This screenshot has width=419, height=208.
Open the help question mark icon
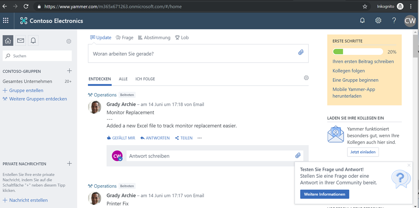[394, 20]
